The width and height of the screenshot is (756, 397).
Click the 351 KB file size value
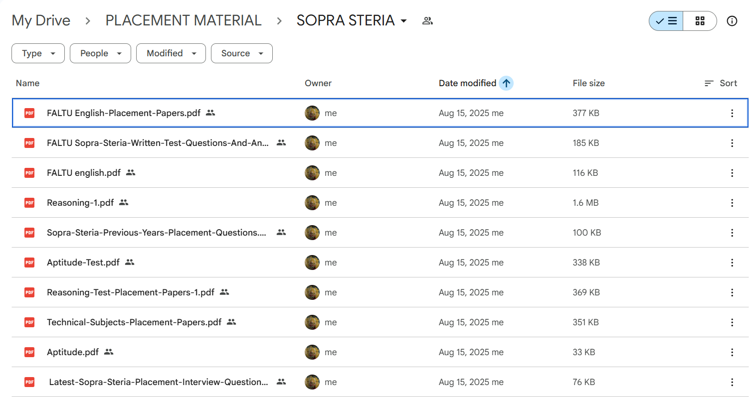585,322
